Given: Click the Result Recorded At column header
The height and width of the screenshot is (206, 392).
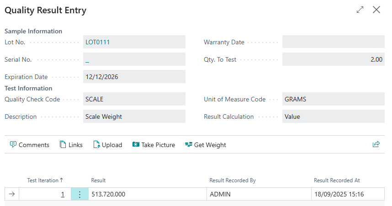Looking at the screenshot, I should [337, 180].
